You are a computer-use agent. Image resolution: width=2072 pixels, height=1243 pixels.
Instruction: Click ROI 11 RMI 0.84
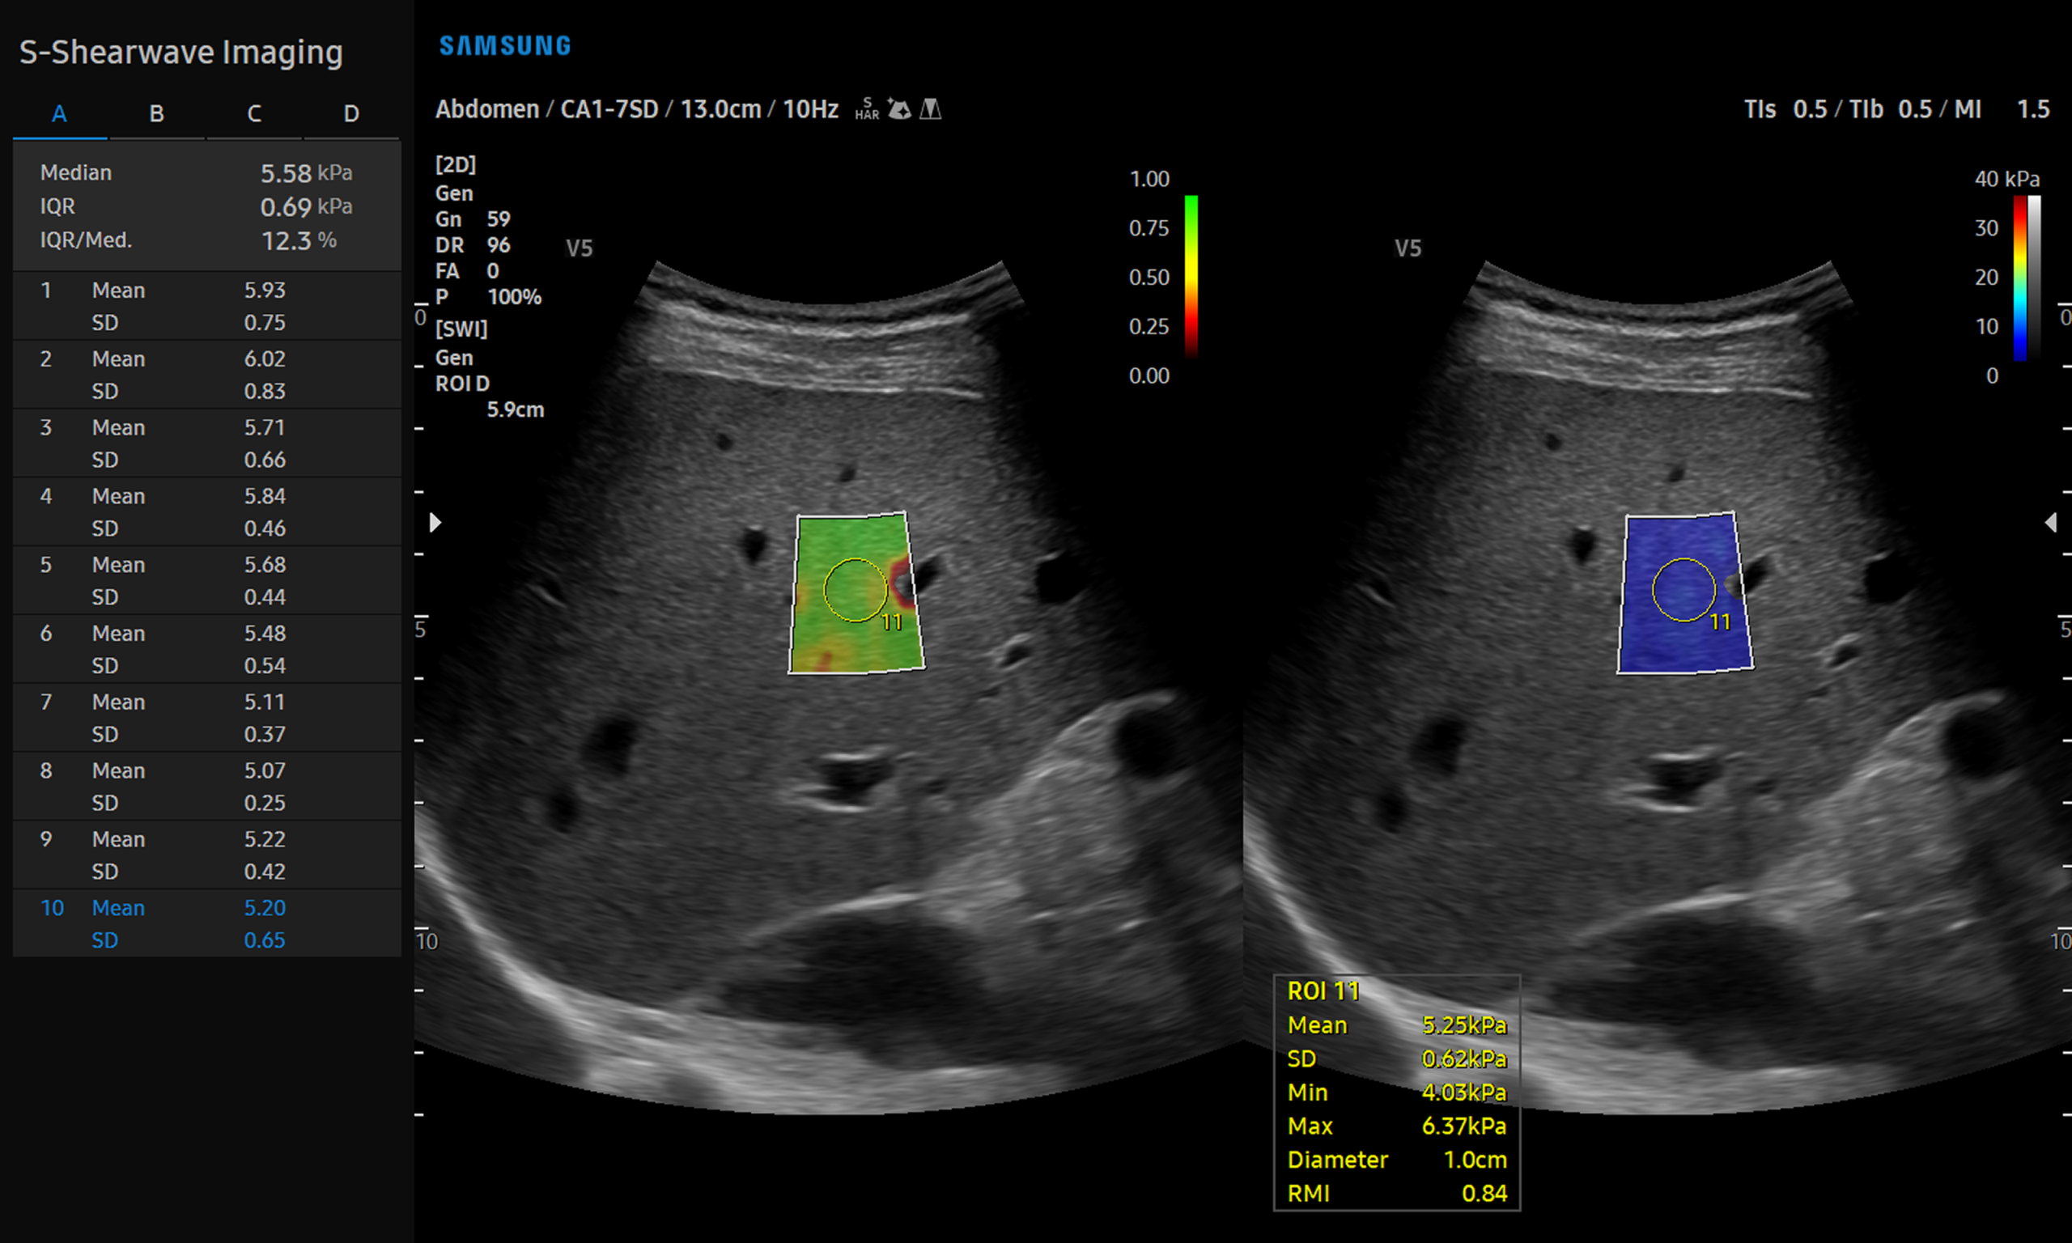1397,1194
